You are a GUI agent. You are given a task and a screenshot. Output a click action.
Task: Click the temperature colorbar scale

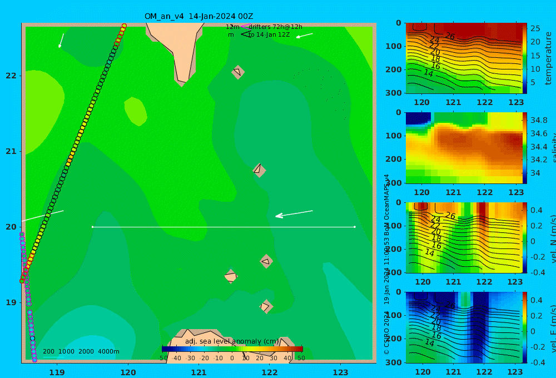(525, 58)
